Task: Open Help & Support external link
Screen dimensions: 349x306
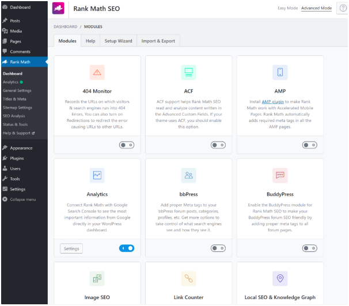Action: (18, 133)
